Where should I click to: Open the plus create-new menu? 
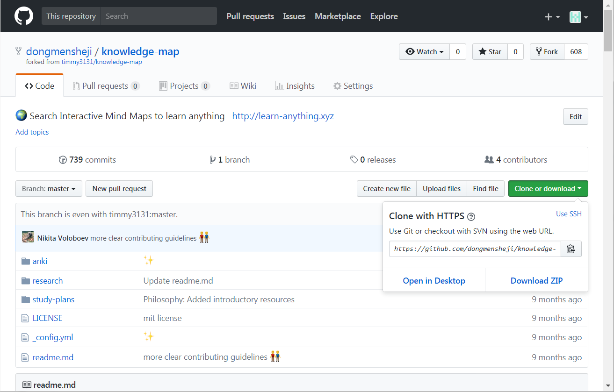552,17
